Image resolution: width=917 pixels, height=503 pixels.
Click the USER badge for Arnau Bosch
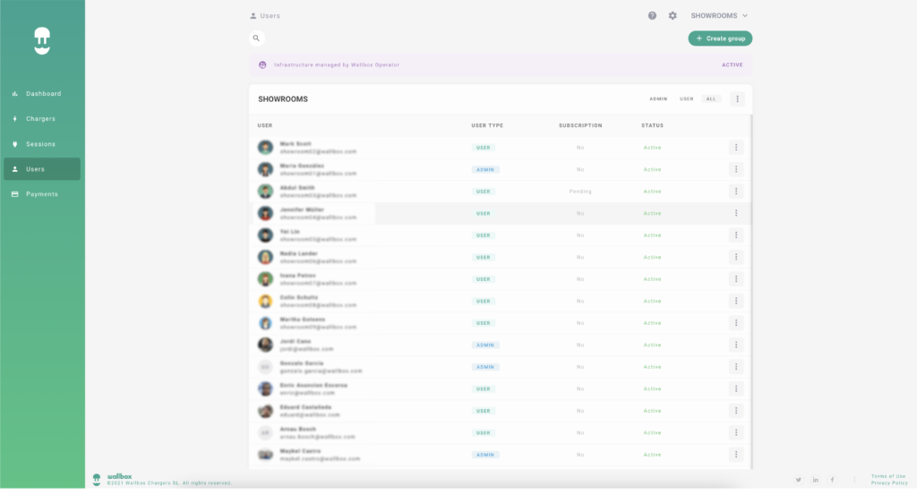click(x=483, y=433)
